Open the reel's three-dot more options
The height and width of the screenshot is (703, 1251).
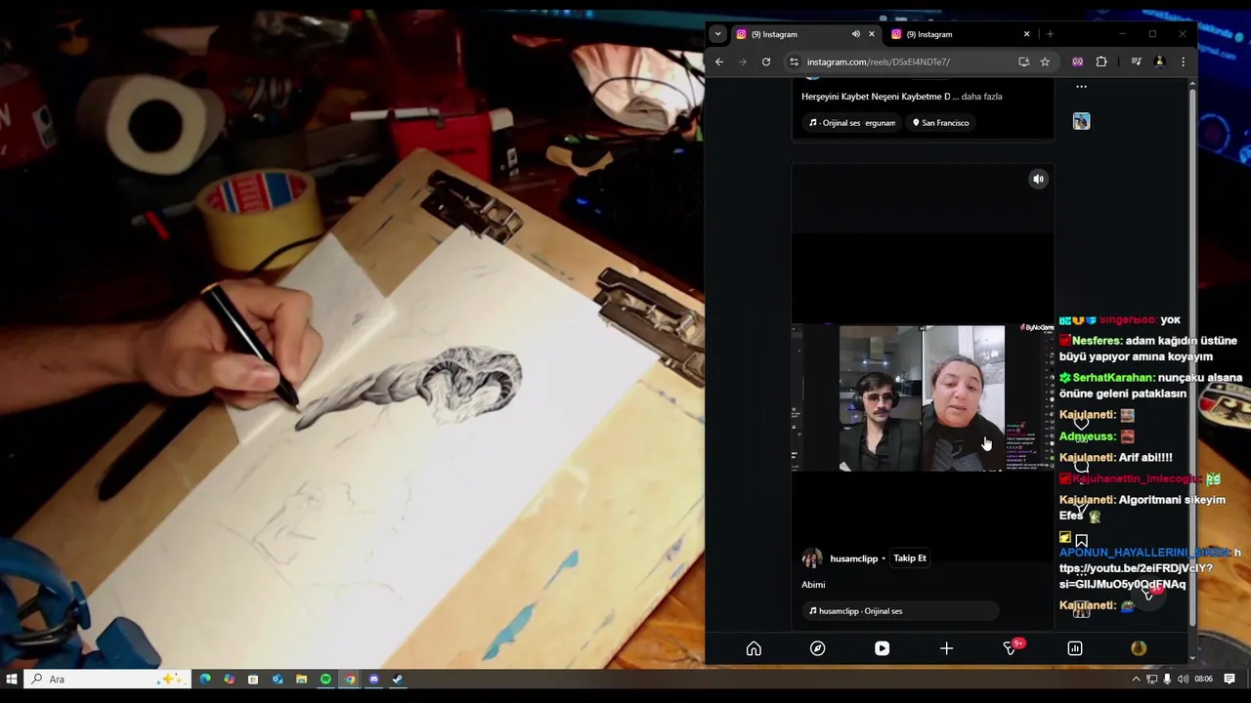click(x=1081, y=87)
